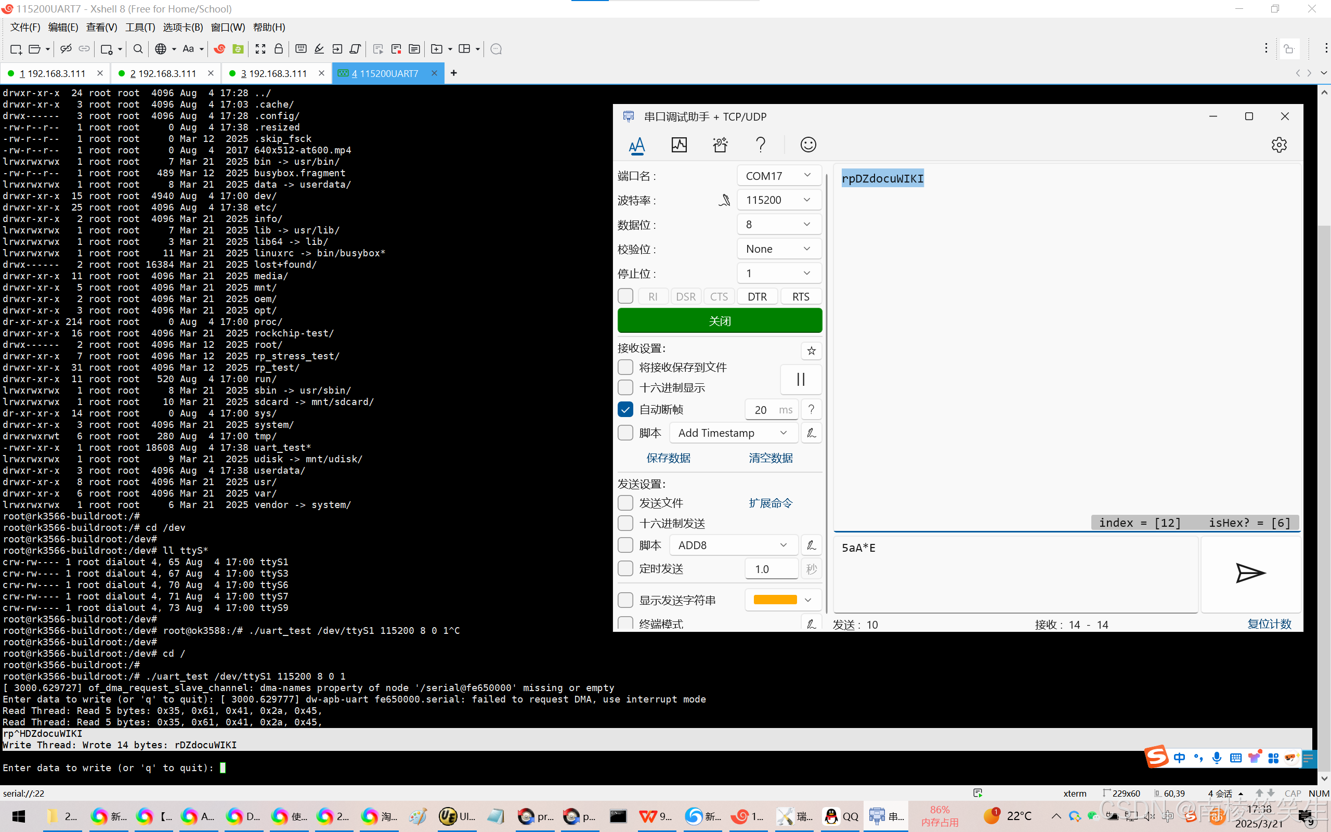Image resolution: width=1331 pixels, height=832 pixels.
Task: Click the orange send-string color swatch
Action: click(775, 600)
